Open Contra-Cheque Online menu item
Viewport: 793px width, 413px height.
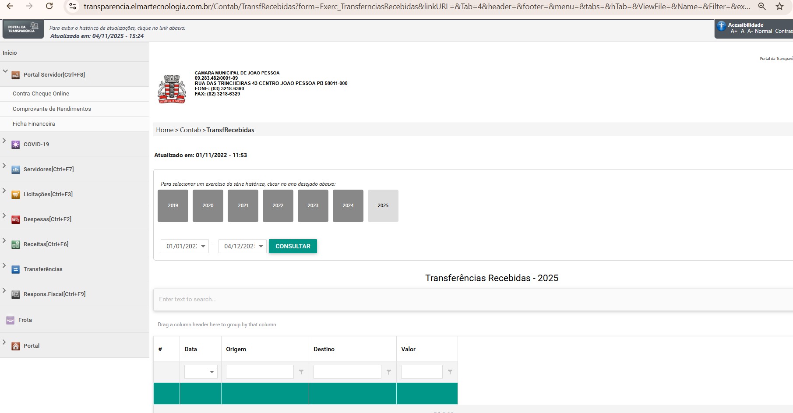[x=41, y=94]
